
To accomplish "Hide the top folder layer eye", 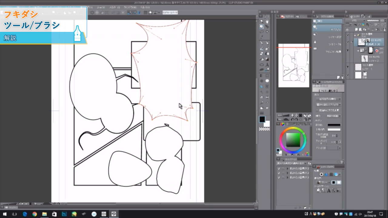I will coord(348,35).
